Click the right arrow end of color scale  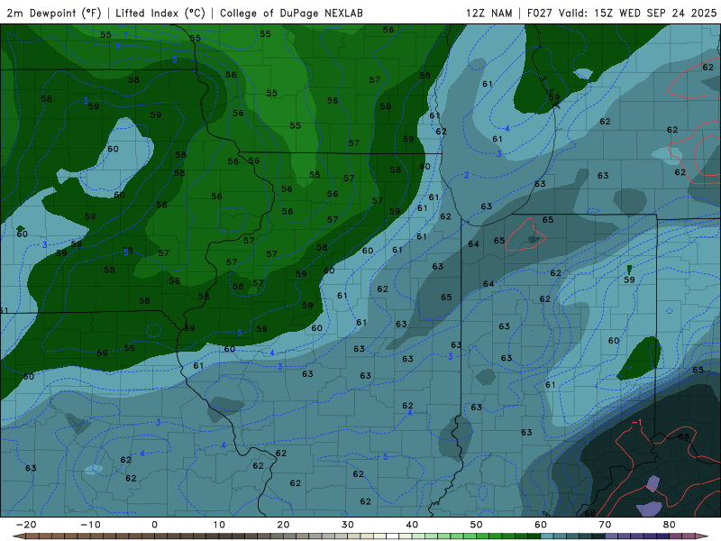[x=702, y=536]
